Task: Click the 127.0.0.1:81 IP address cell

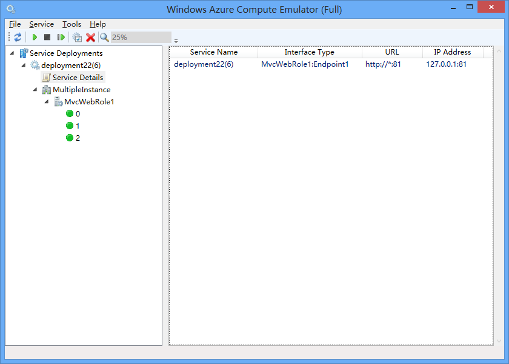Action: [x=447, y=64]
